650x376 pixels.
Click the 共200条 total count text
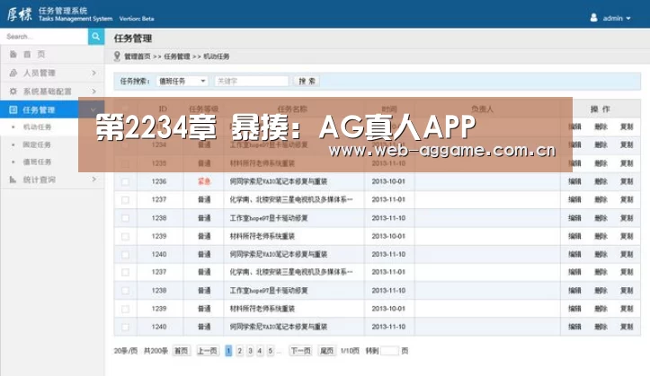pos(156,351)
